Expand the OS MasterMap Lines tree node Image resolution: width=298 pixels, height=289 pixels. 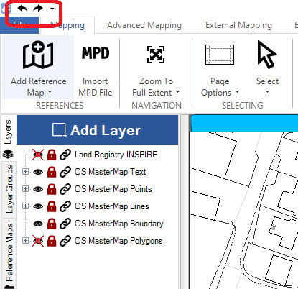[x=25, y=206]
